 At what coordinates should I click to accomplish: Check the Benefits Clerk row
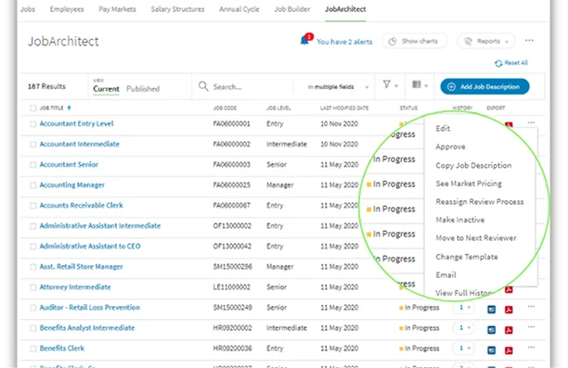(33, 349)
